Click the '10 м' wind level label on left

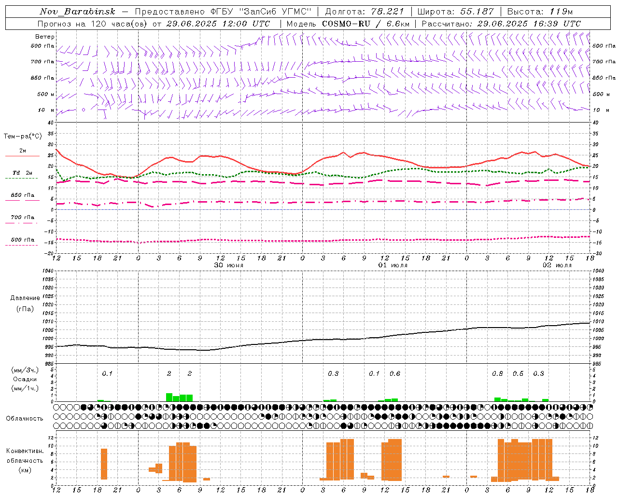[x=46, y=110]
